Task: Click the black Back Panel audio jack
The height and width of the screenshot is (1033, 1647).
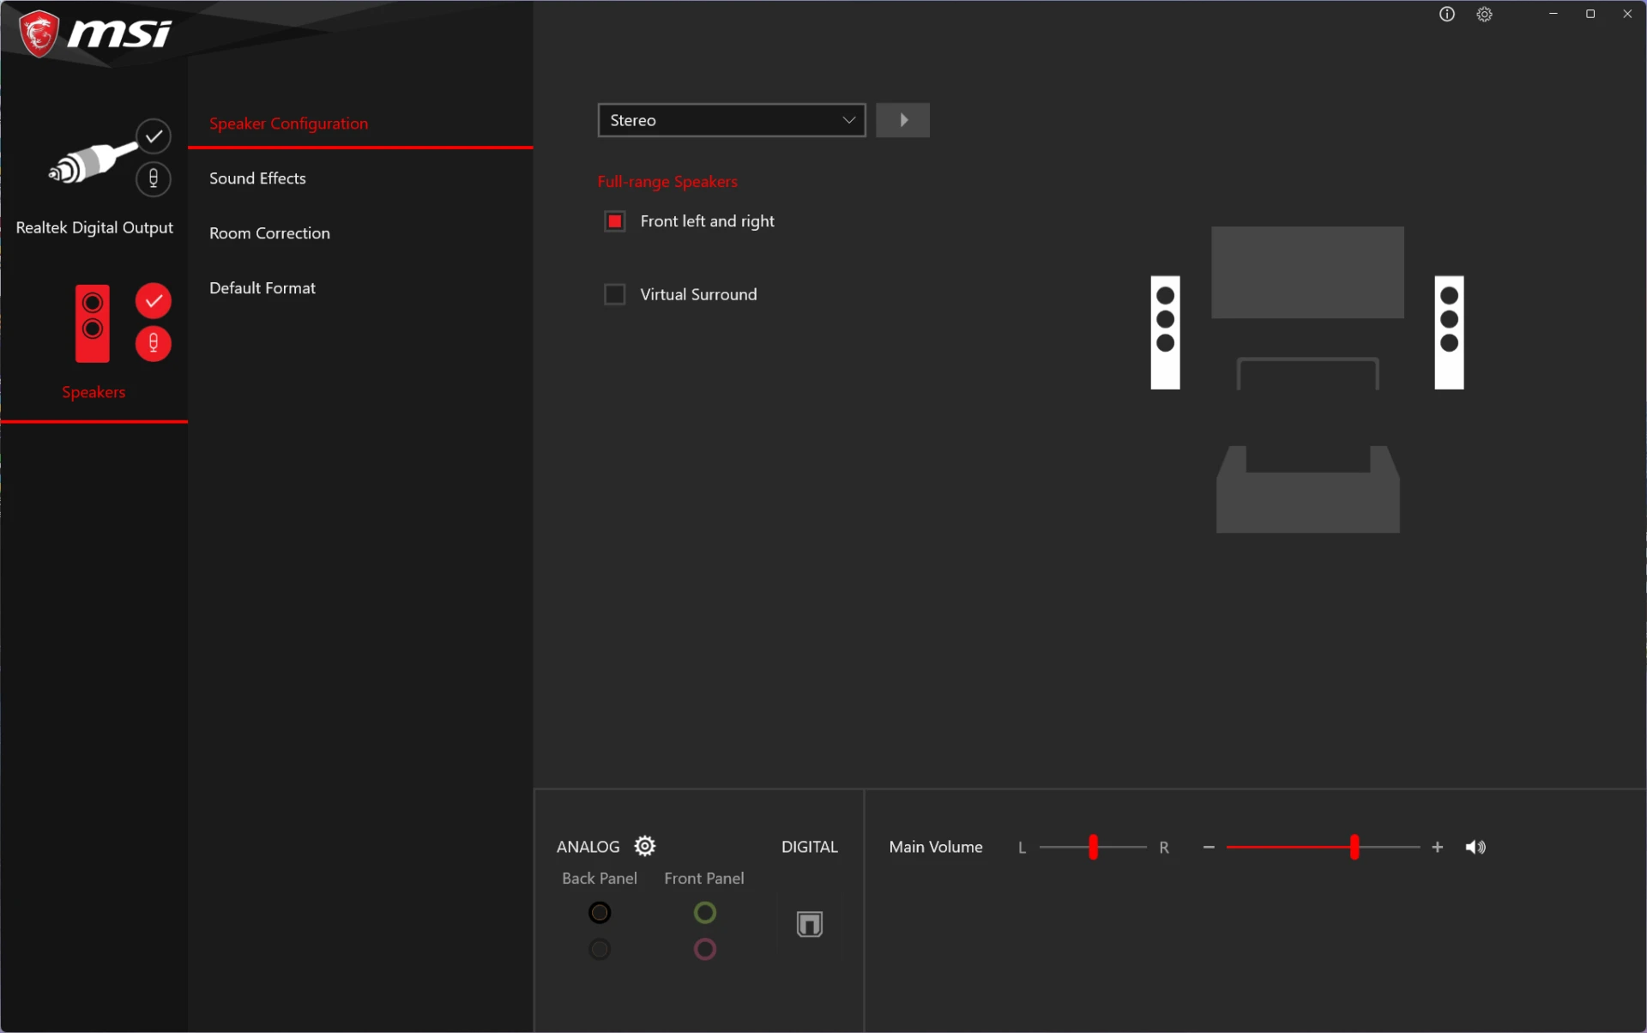Action: click(600, 913)
